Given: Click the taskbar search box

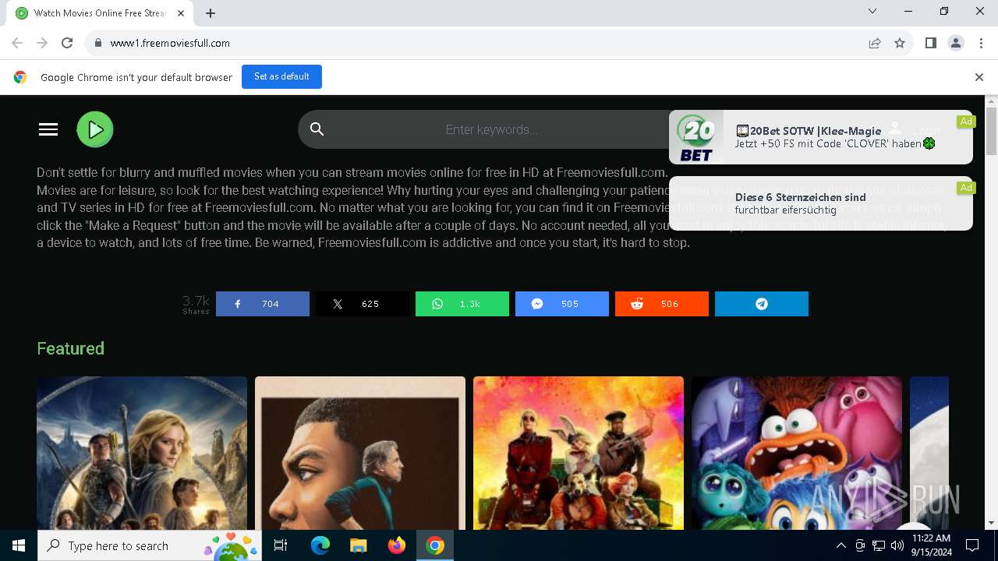Looking at the screenshot, I should tap(150, 545).
